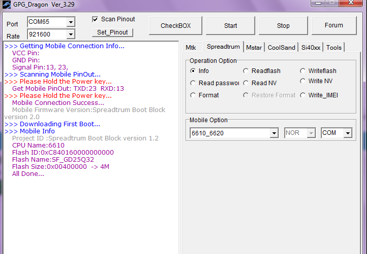Click the CheckBOX button

pyautogui.click(x=175, y=25)
